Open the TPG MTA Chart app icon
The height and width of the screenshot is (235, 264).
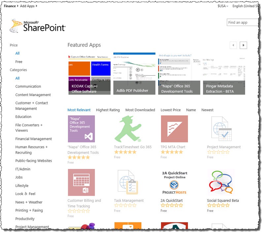coord(174,129)
